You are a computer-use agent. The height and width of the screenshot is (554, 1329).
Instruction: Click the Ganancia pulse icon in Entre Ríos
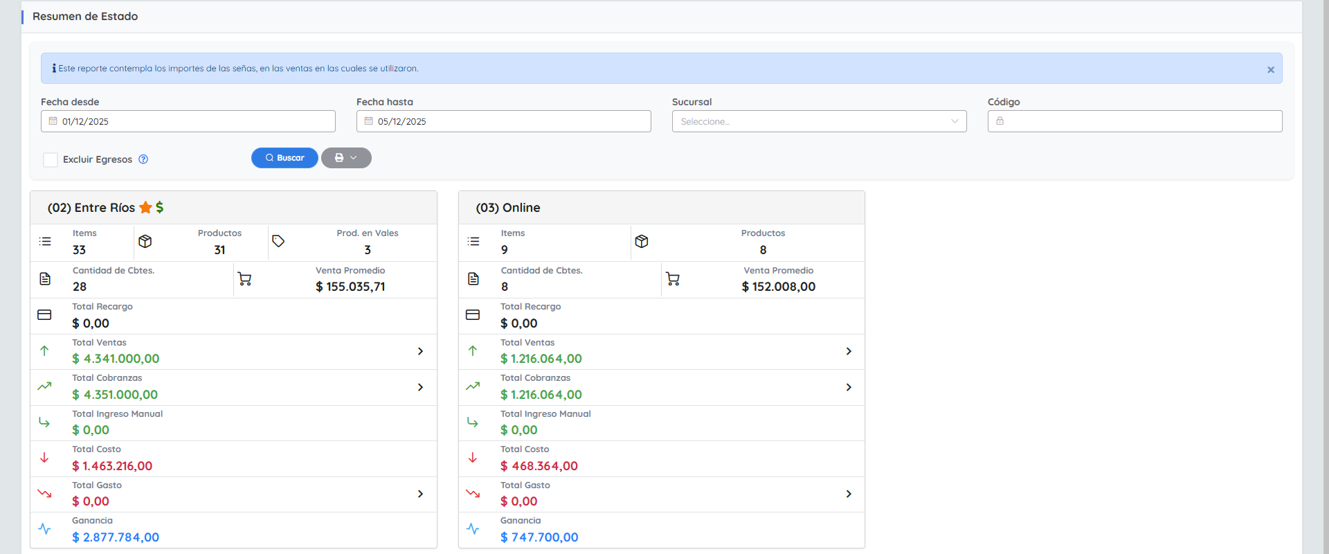click(45, 529)
